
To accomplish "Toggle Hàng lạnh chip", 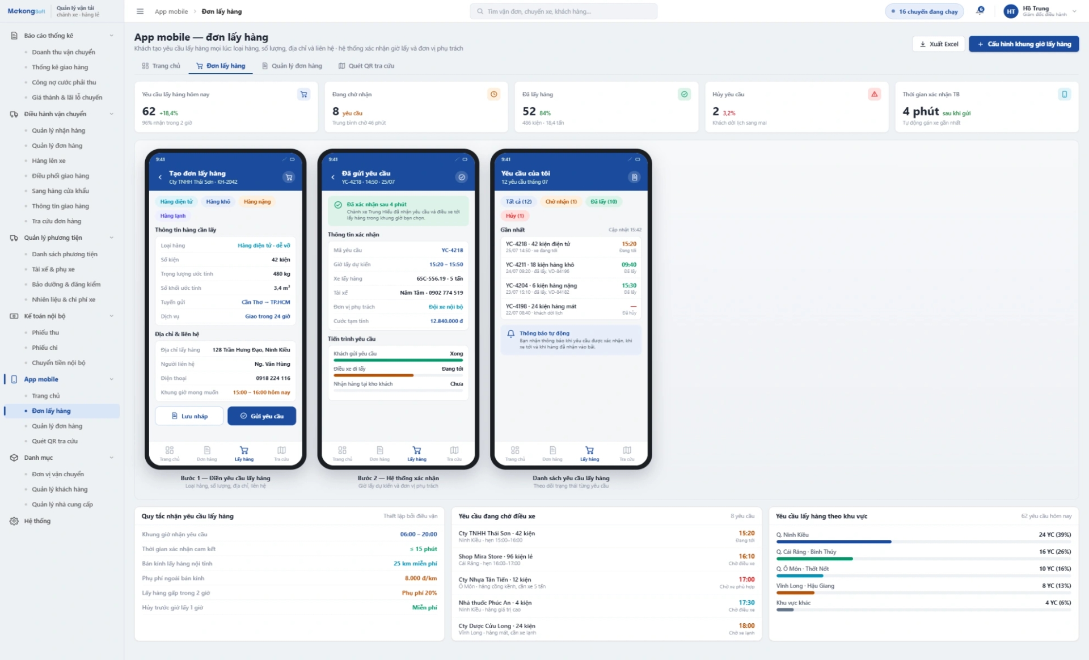I will point(173,216).
